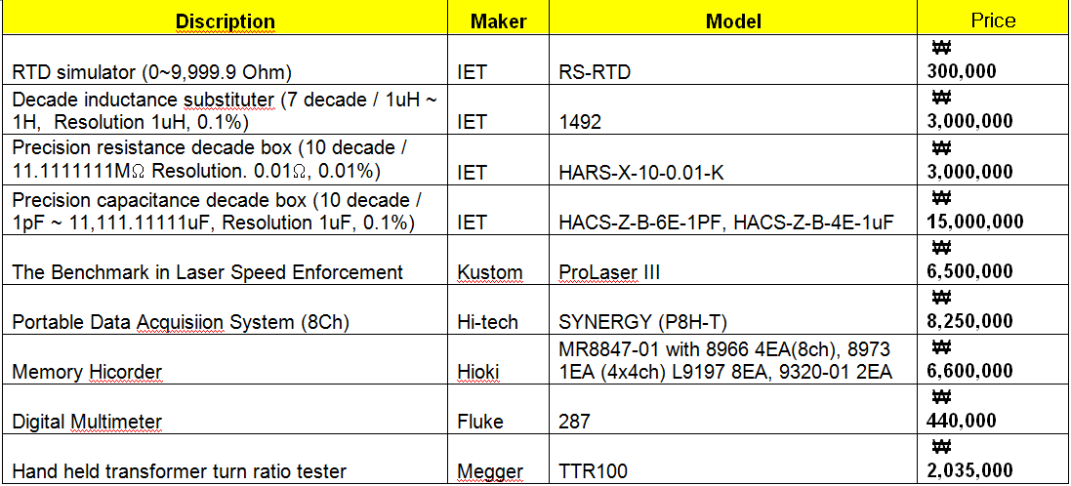
Task: Click the 2,035,000 price cell
Action: (x=971, y=471)
